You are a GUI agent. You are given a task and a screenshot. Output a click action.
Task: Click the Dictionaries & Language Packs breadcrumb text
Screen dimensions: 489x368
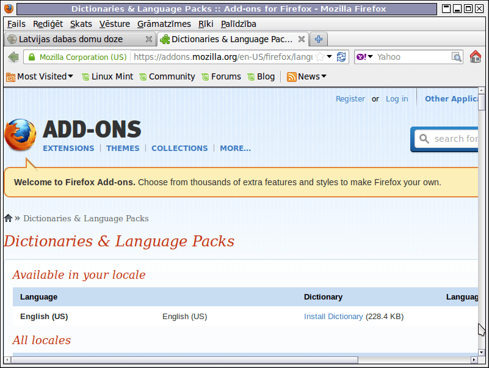(x=85, y=218)
